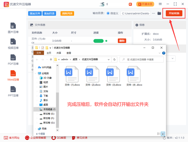Select 新加卷 (G:) drive
The width and height of the screenshot is (188, 142).
point(47,123)
